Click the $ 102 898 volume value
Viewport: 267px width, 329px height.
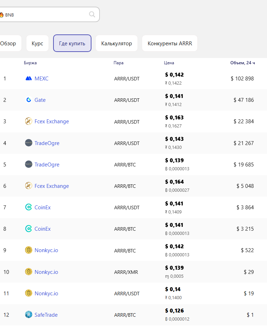pyautogui.click(x=242, y=78)
